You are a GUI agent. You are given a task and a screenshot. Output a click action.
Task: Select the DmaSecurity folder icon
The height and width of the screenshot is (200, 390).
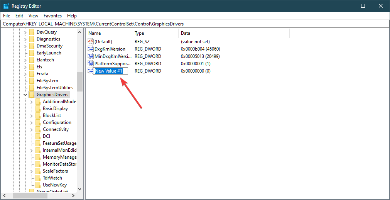[x=32, y=46]
